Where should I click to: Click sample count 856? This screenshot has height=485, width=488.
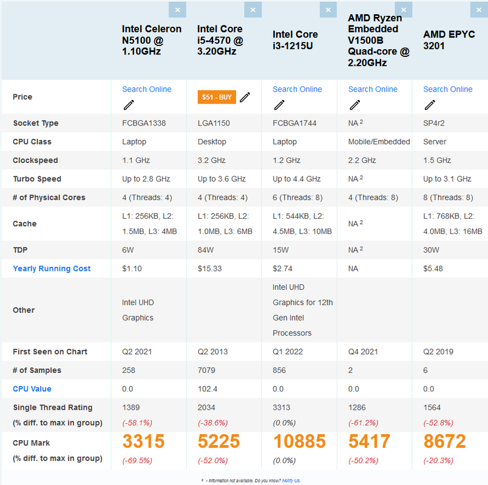click(279, 370)
